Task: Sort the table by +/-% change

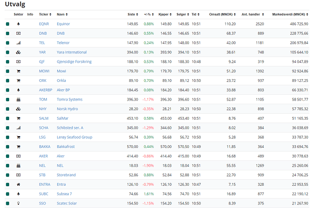Action: pos(149,14)
